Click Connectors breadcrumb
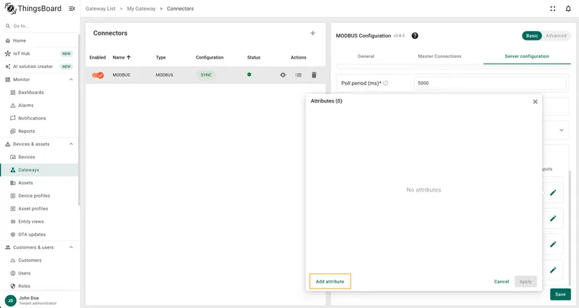The height and width of the screenshot is (308, 579). pos(180,9)
